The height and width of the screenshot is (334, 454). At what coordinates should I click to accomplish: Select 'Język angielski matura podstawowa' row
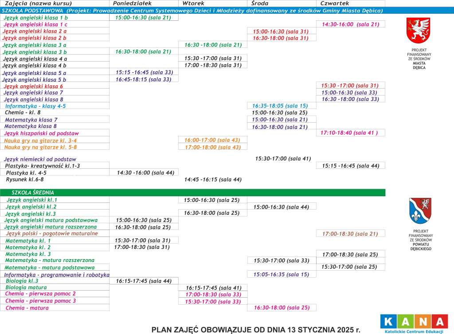coord(51,220)
